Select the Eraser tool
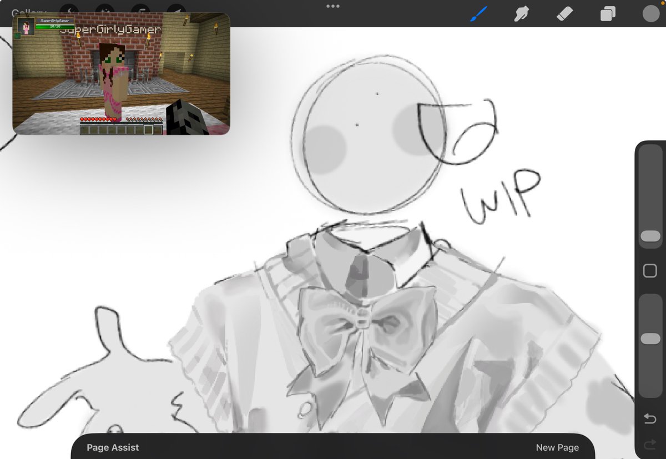 point(565,13)
